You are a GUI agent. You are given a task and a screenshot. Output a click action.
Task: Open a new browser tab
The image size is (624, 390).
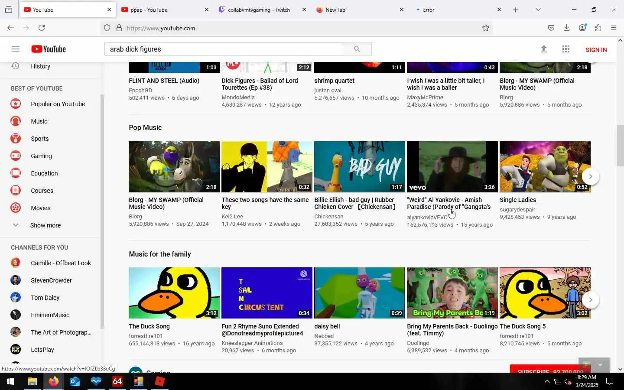coord(516,10)
